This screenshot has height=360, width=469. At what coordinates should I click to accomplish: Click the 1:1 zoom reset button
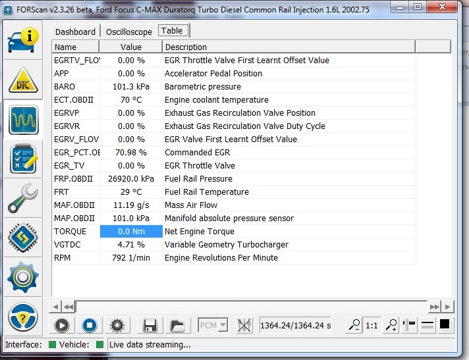pos(372,324)
